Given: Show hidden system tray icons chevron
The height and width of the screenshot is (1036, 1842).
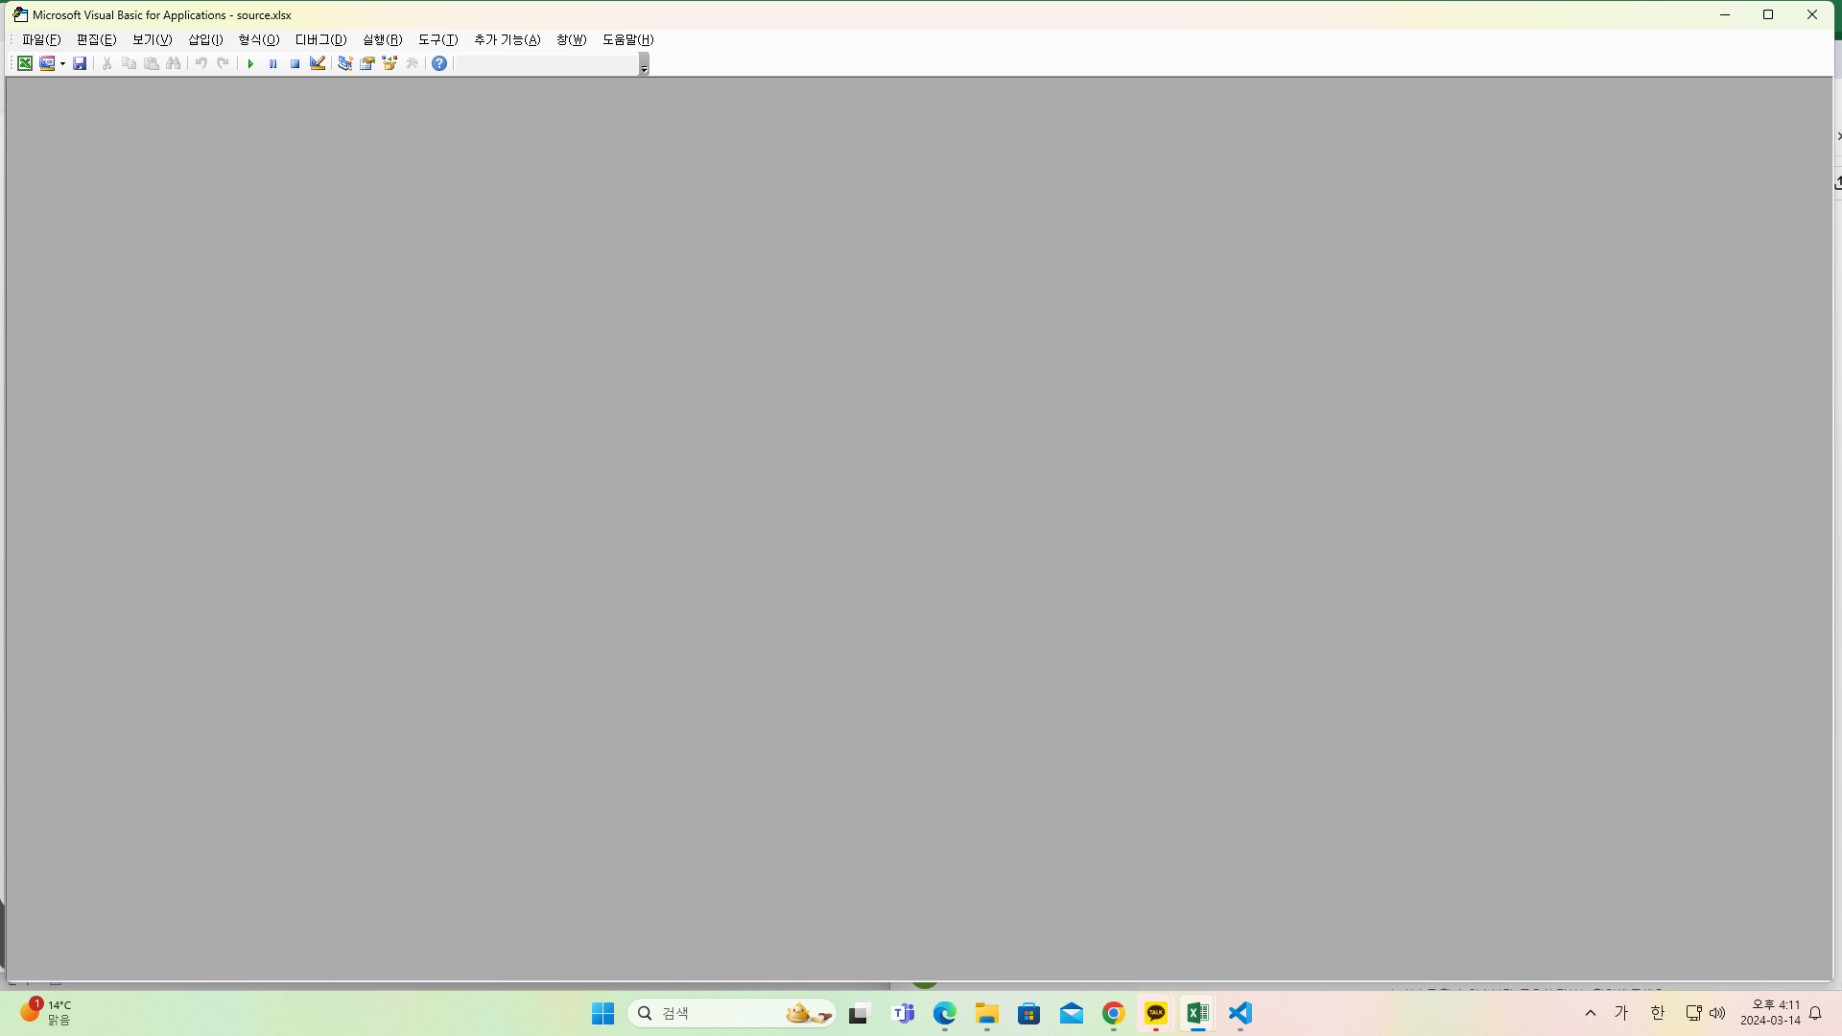Looking at the screenshot, I should 1591,1013.
